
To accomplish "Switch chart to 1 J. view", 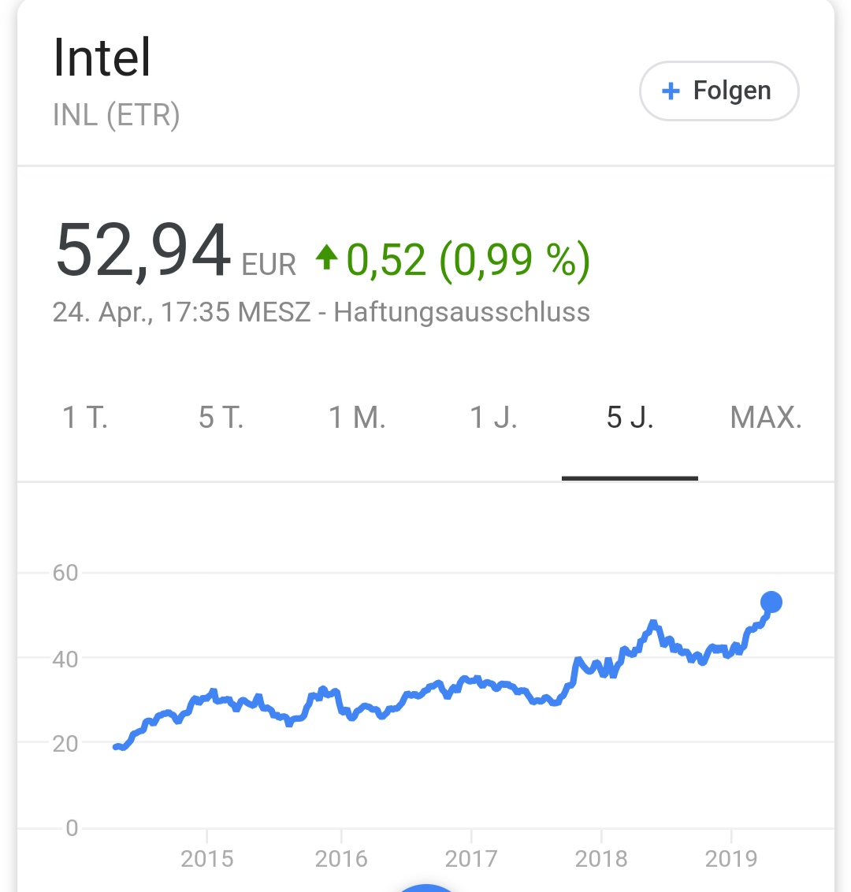I will [x=493, y=417].
